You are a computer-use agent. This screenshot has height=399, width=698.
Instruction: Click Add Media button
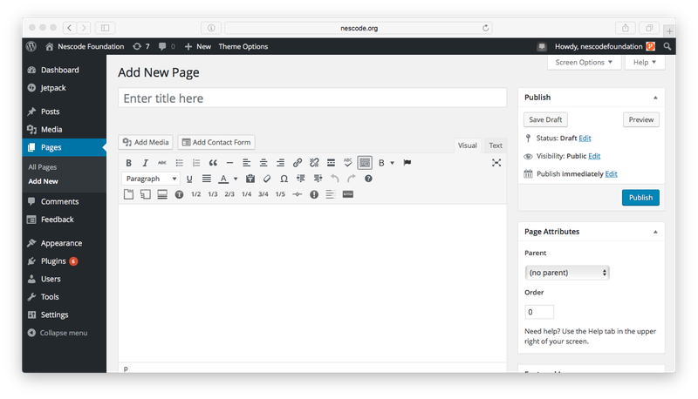point(146,142)
